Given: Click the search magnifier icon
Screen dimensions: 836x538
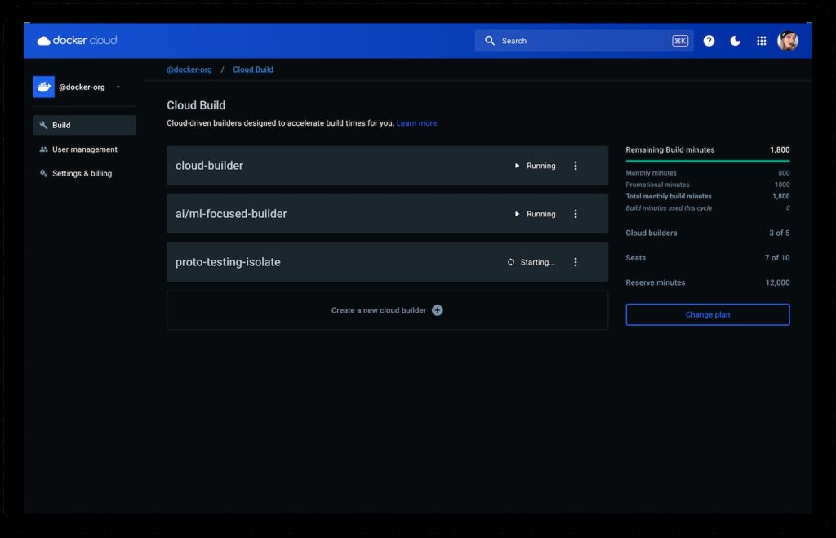Looking at the screenshot, I should pyautogui.click(x=490, y=41).
